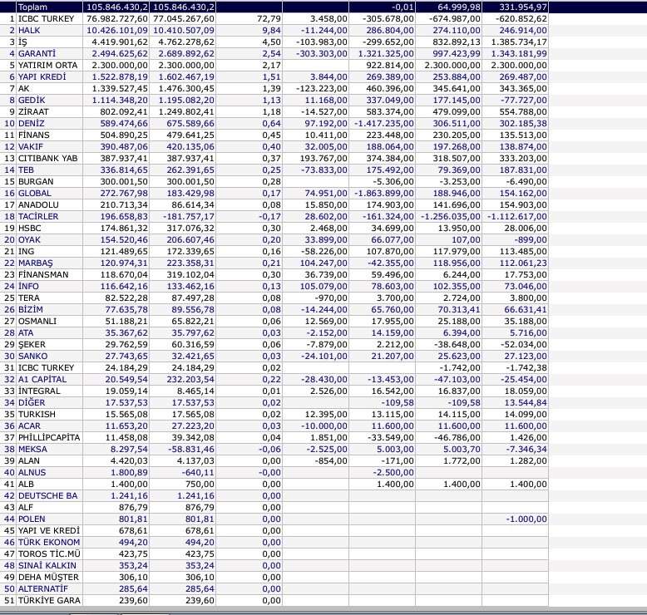Screen dimensions: 647x615
Task: Select the MARBAŞ row name
Action: click(36, 263)
